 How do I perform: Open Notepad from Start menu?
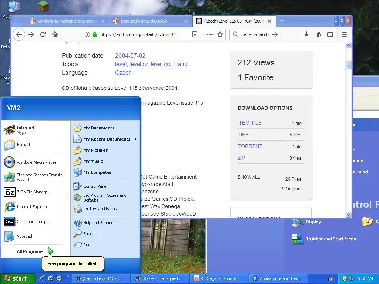click(35, 236)
